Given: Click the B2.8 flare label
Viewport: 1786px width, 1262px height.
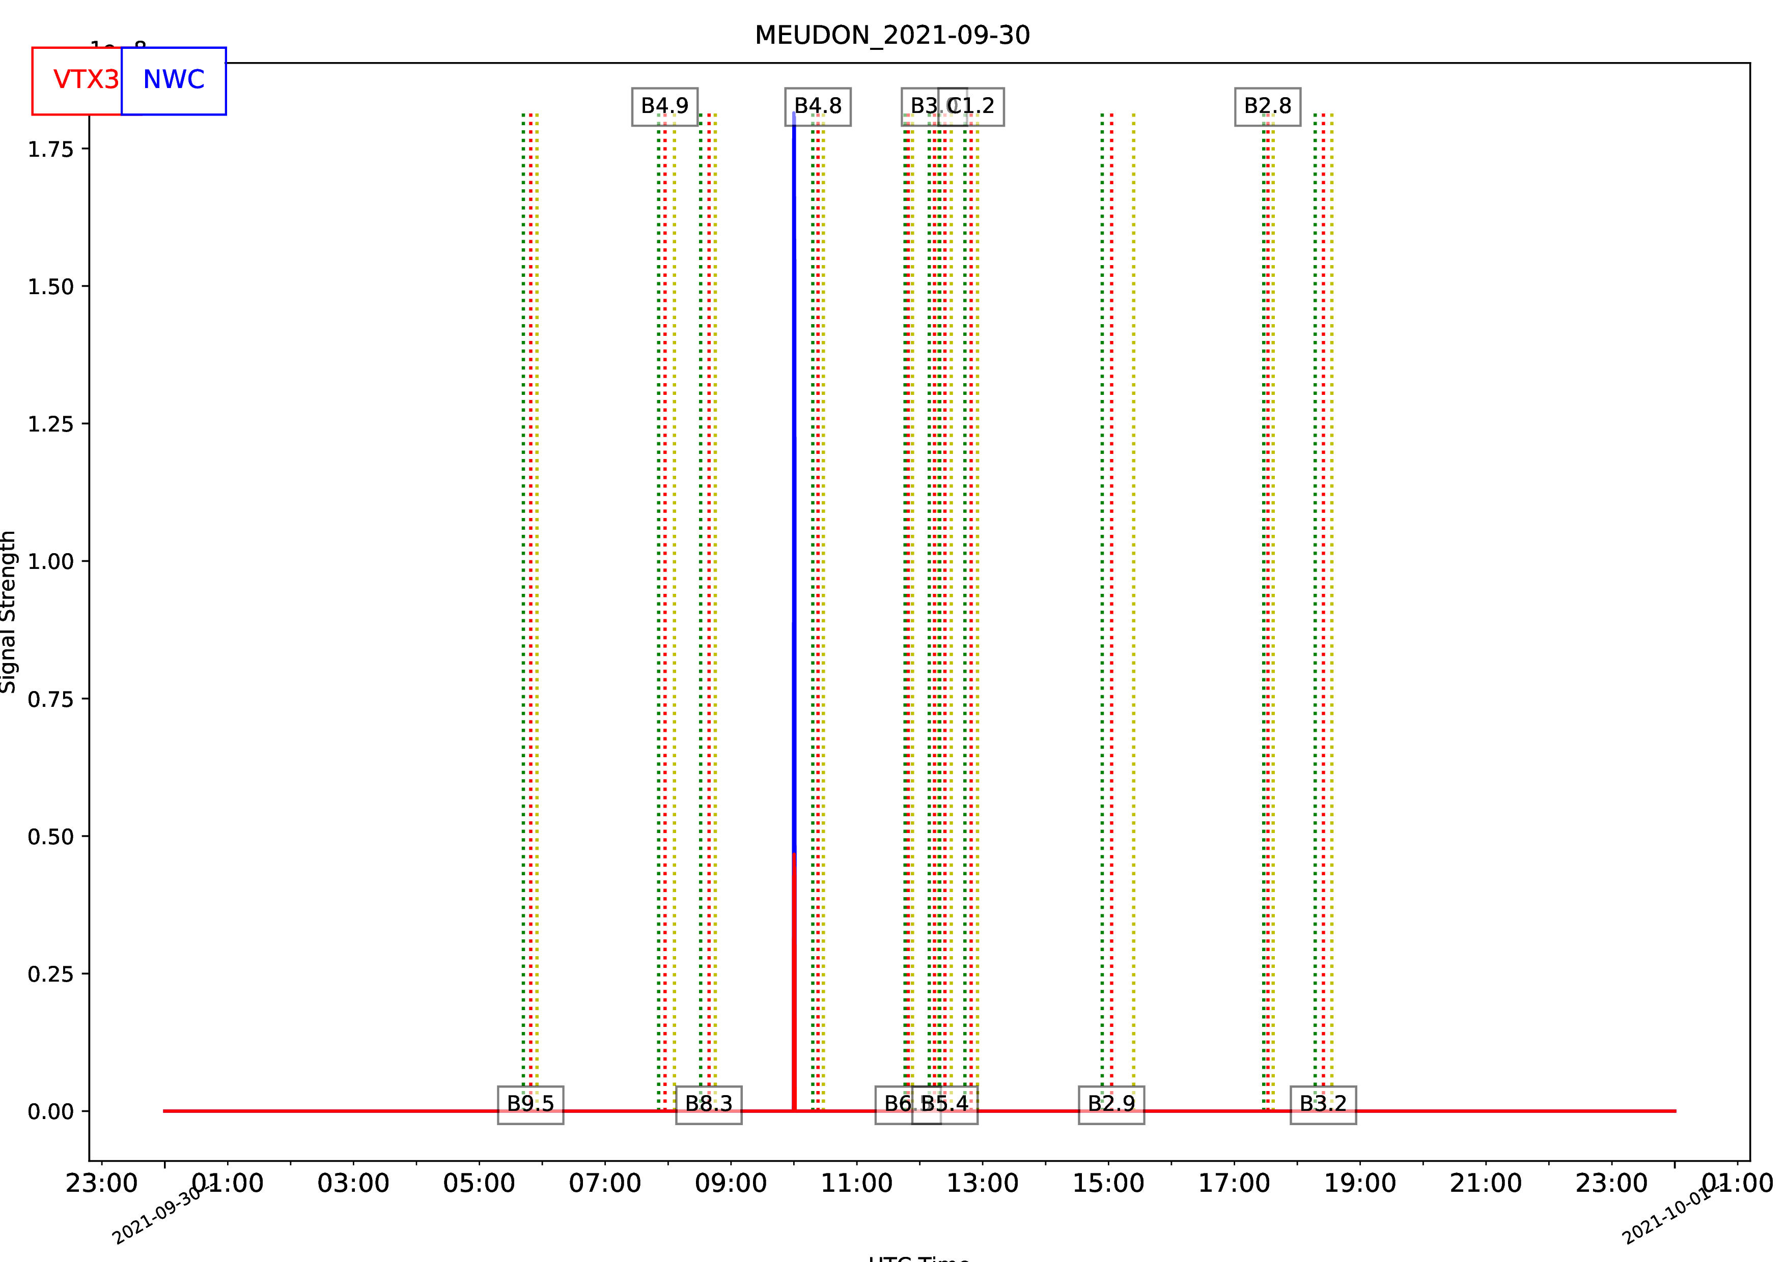Looking at the screenshot, I should point(1267,106).
